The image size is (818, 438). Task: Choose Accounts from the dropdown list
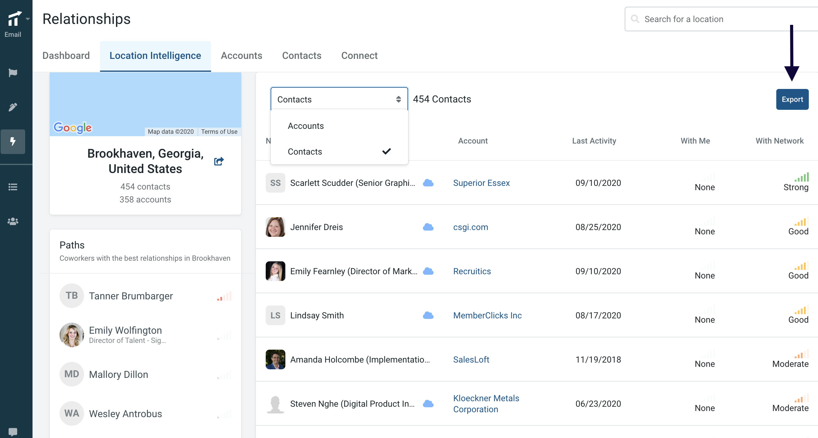(x=339, y=126)
